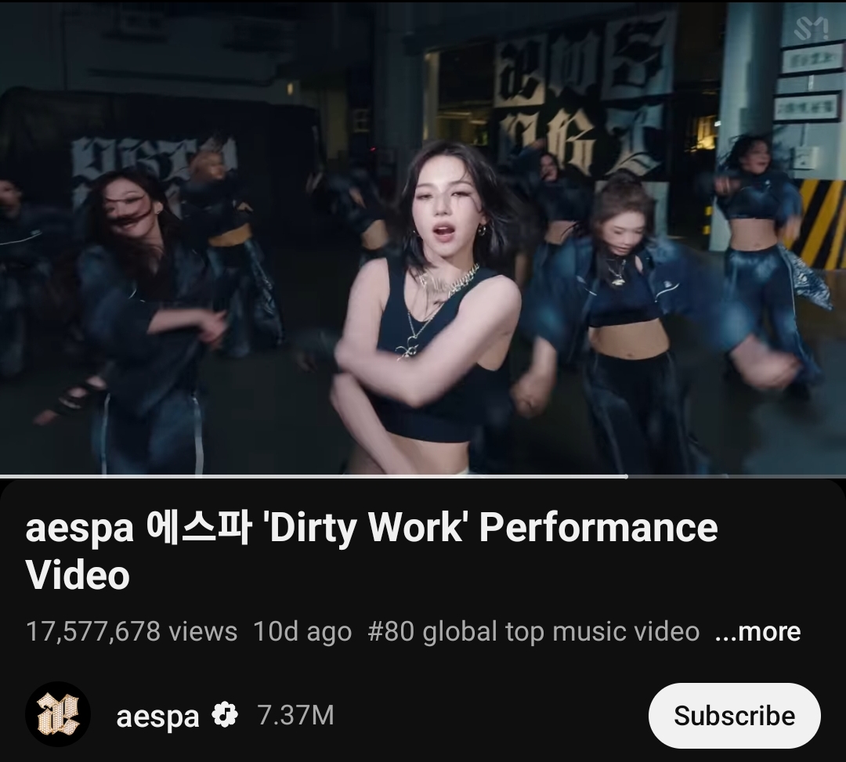Image resolution: width=846 pixels, height=762 pixels.
Task: Click the SM watermark logo in video corner
Action: click(x=811, y=28)
